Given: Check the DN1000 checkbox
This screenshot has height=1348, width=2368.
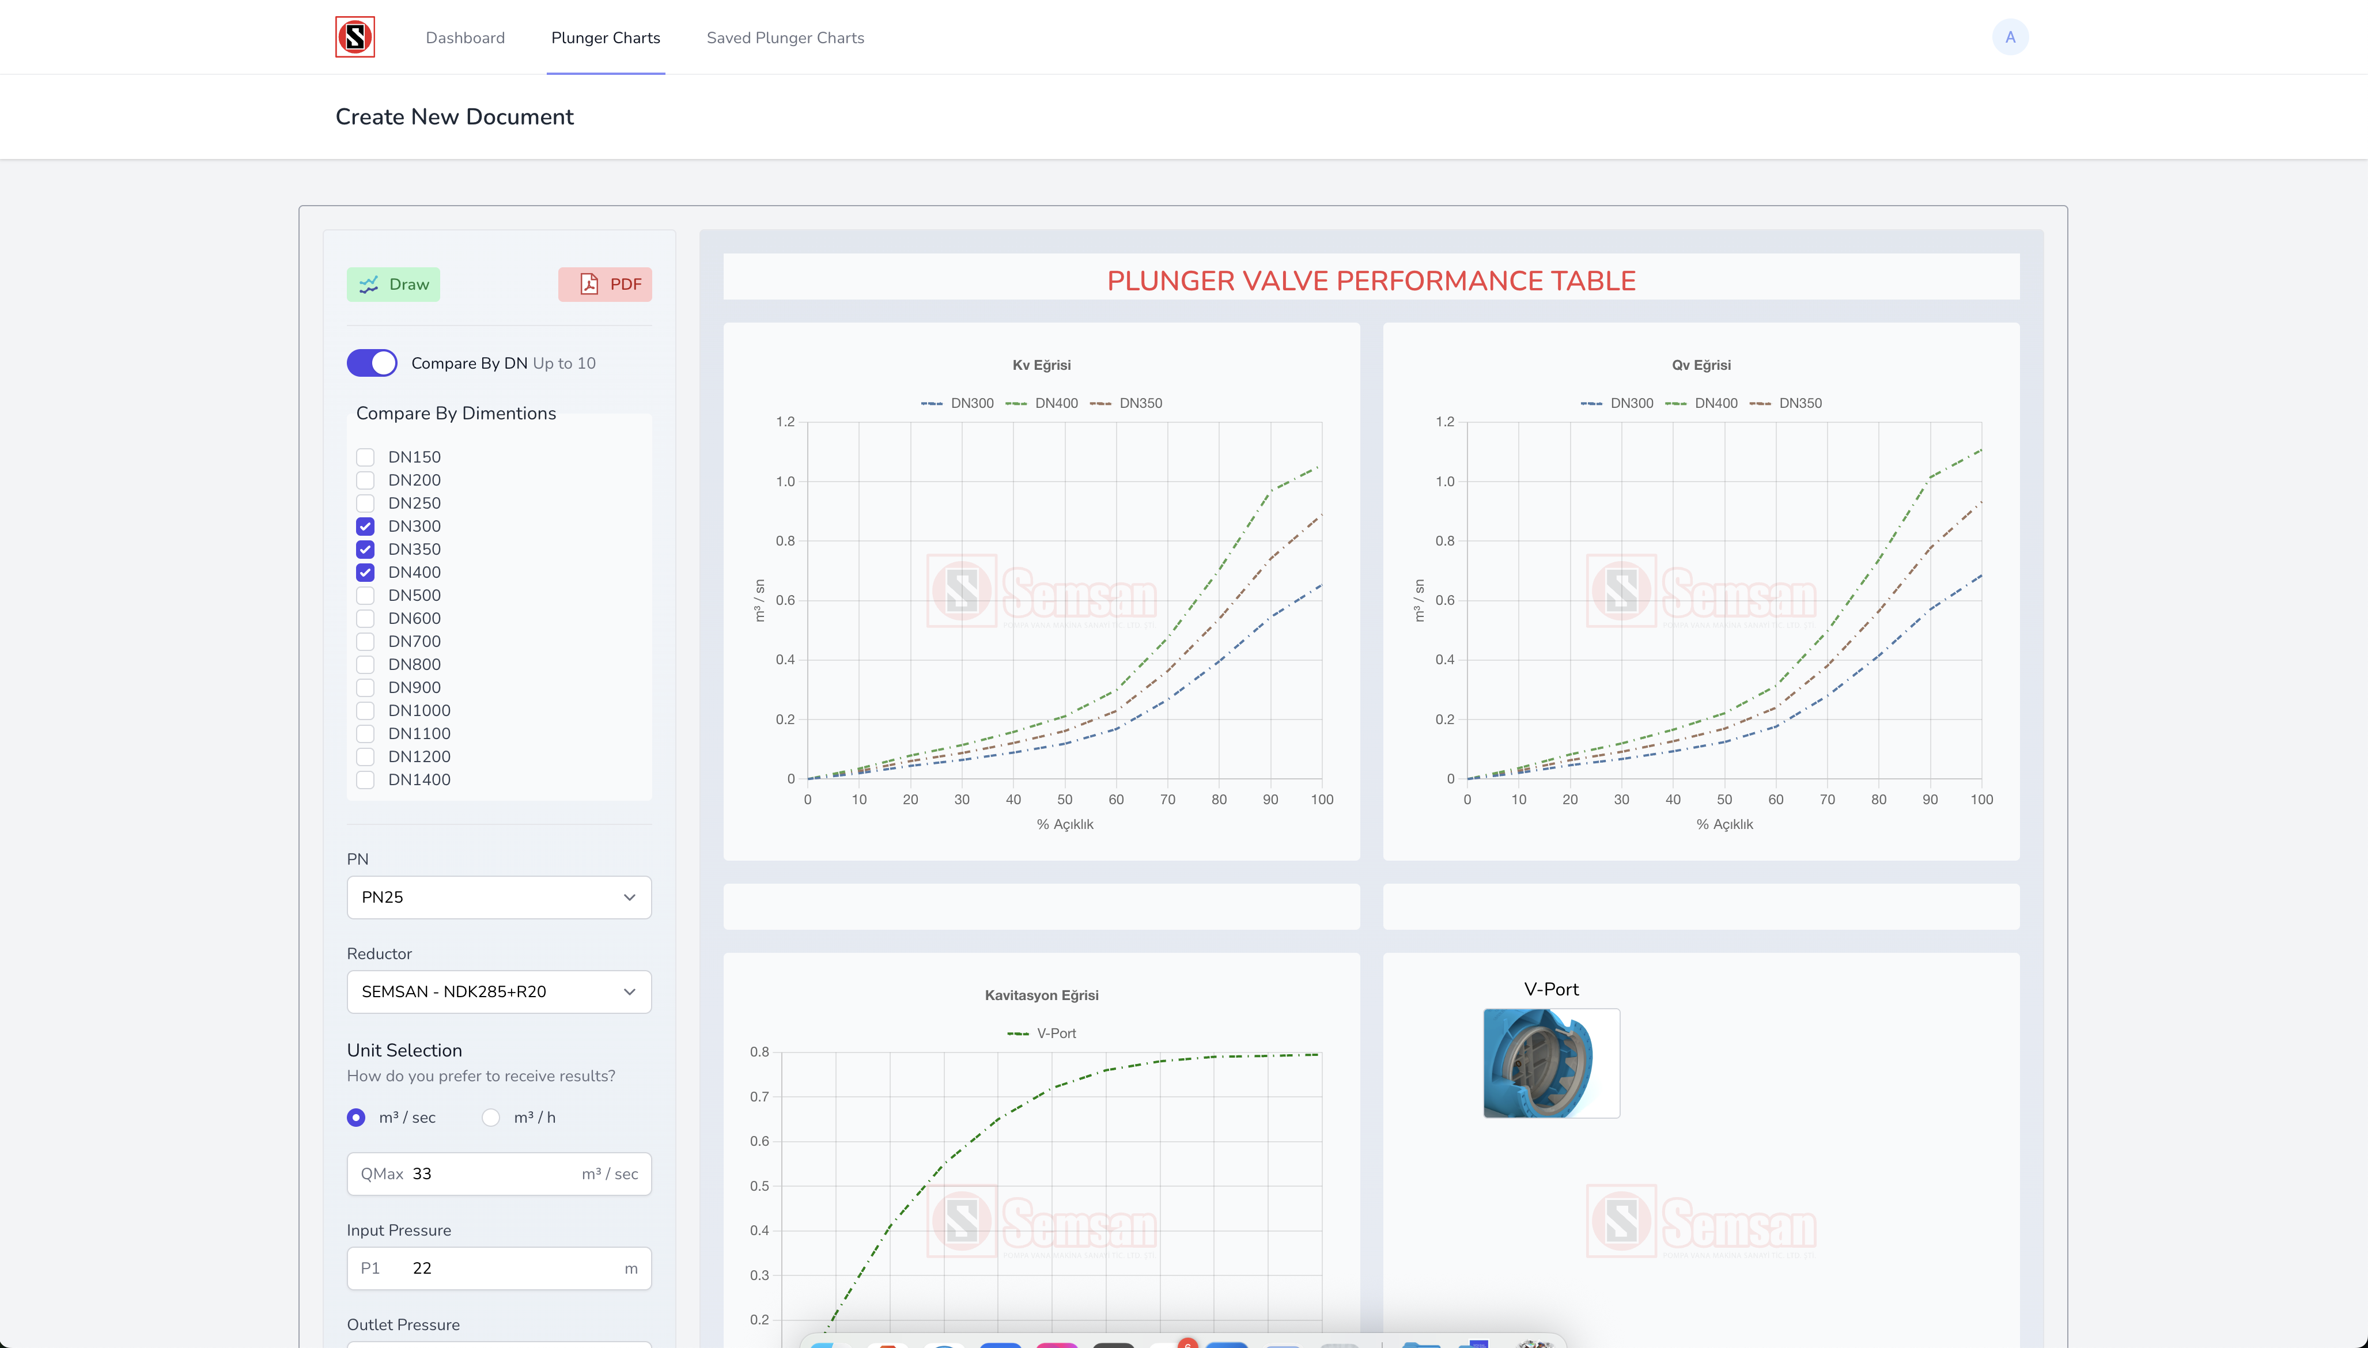Looking at the screenshot, I should click(x=366, y=710).
